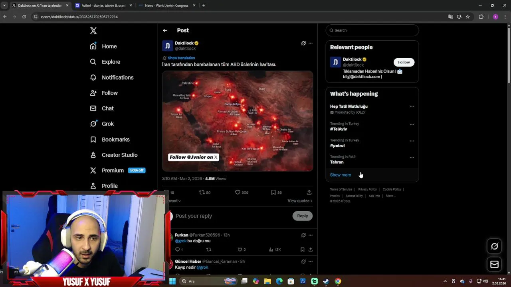Click Show more under What's happening
This screenshot has width=511, height=287.
[x=341, y=175]
